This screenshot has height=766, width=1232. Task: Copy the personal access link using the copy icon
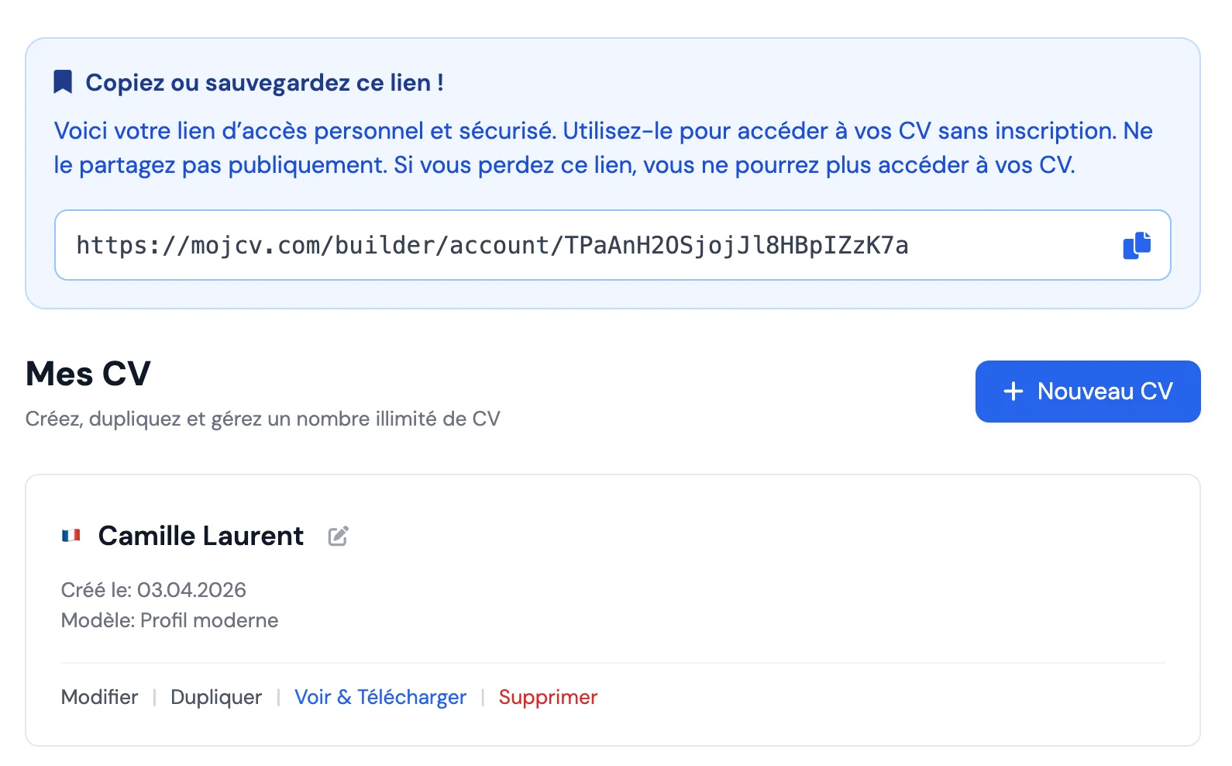point(1135,245)
